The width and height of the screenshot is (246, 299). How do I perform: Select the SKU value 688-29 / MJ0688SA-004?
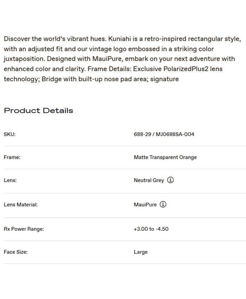[x=164, y=134]
